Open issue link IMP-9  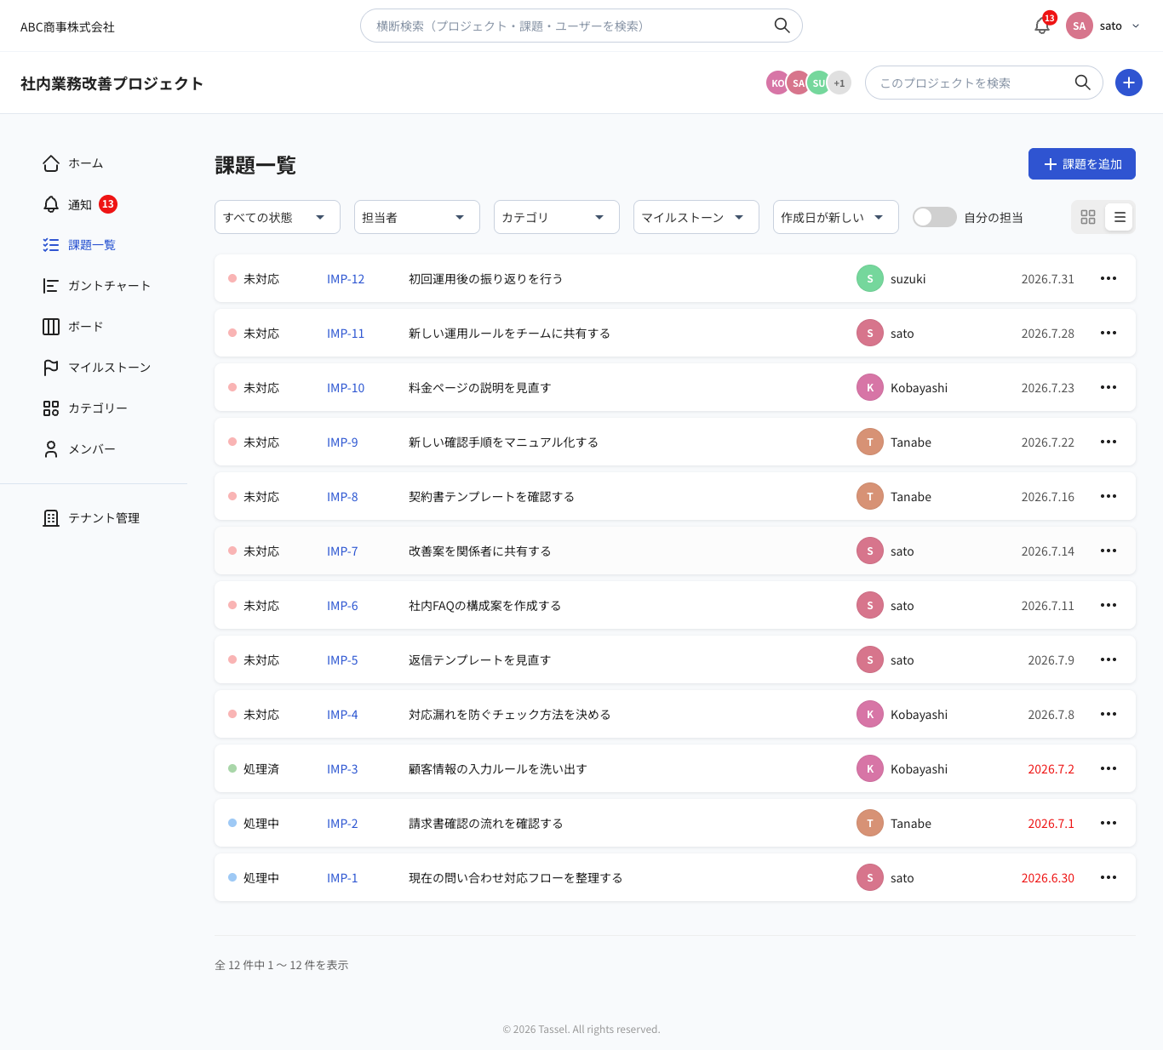(342, 442)
